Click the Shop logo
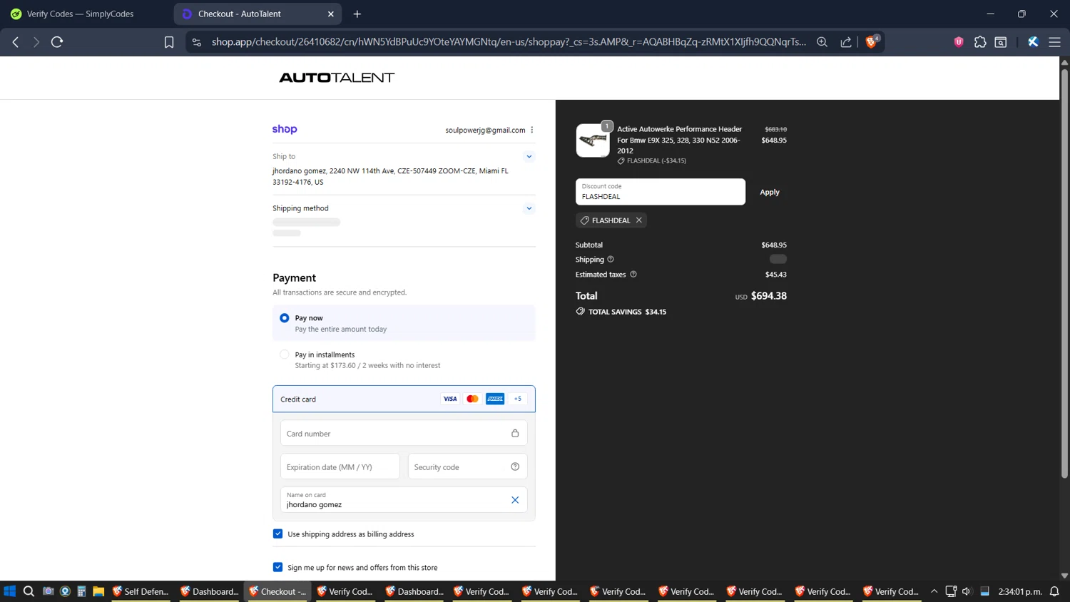Image resolution: width=1070 pixels, height=602 pixels. click(285, 129)
